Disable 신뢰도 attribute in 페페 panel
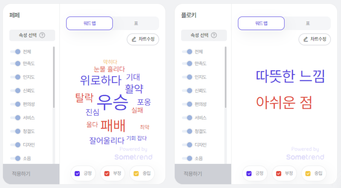Screen dimensions: 341x188 point(15,91)
